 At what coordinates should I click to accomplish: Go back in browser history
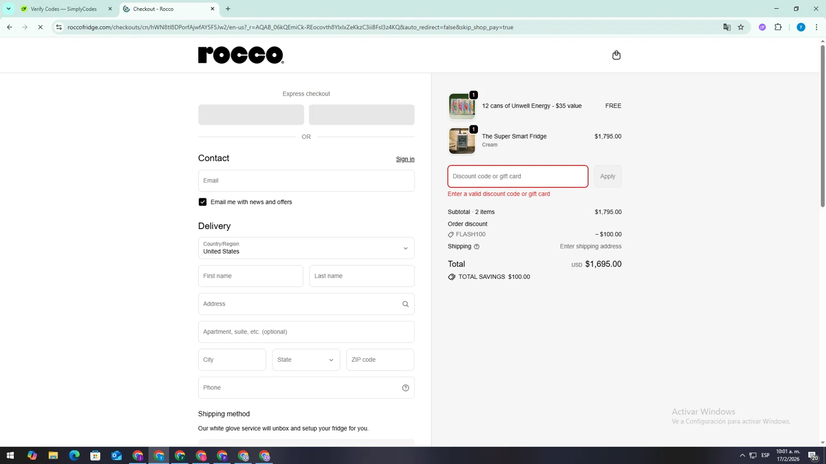tap(9, 27)
